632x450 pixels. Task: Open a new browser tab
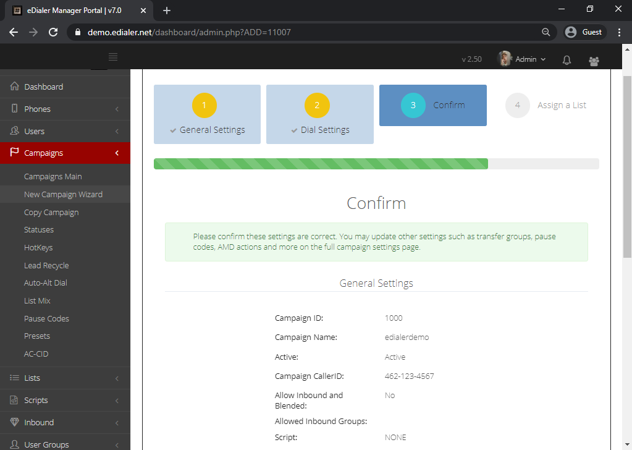pyautogui.click(x=166, y=11)
